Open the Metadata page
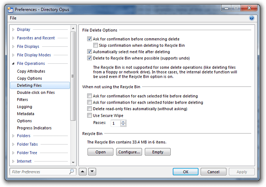This screenshot has width=266, height=187. pyautogui.click(x=25, y=114)
